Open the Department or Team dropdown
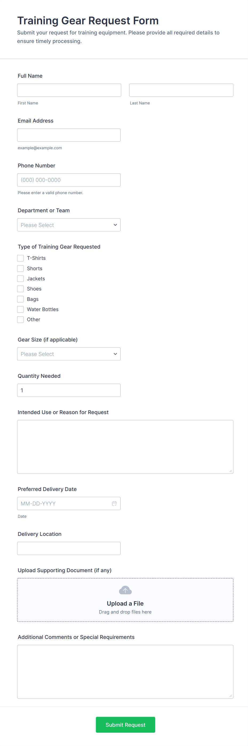 click(x=69, y=225)
